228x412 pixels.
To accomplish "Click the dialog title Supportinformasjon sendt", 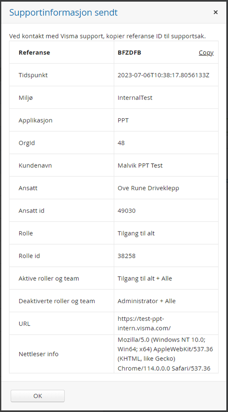I will click(x=63, y=12).
